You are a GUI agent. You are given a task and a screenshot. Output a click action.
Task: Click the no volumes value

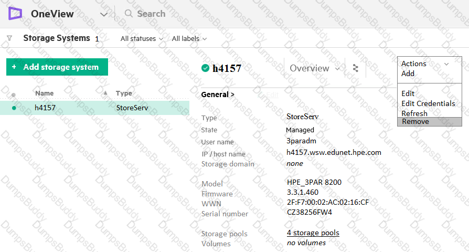306,243
